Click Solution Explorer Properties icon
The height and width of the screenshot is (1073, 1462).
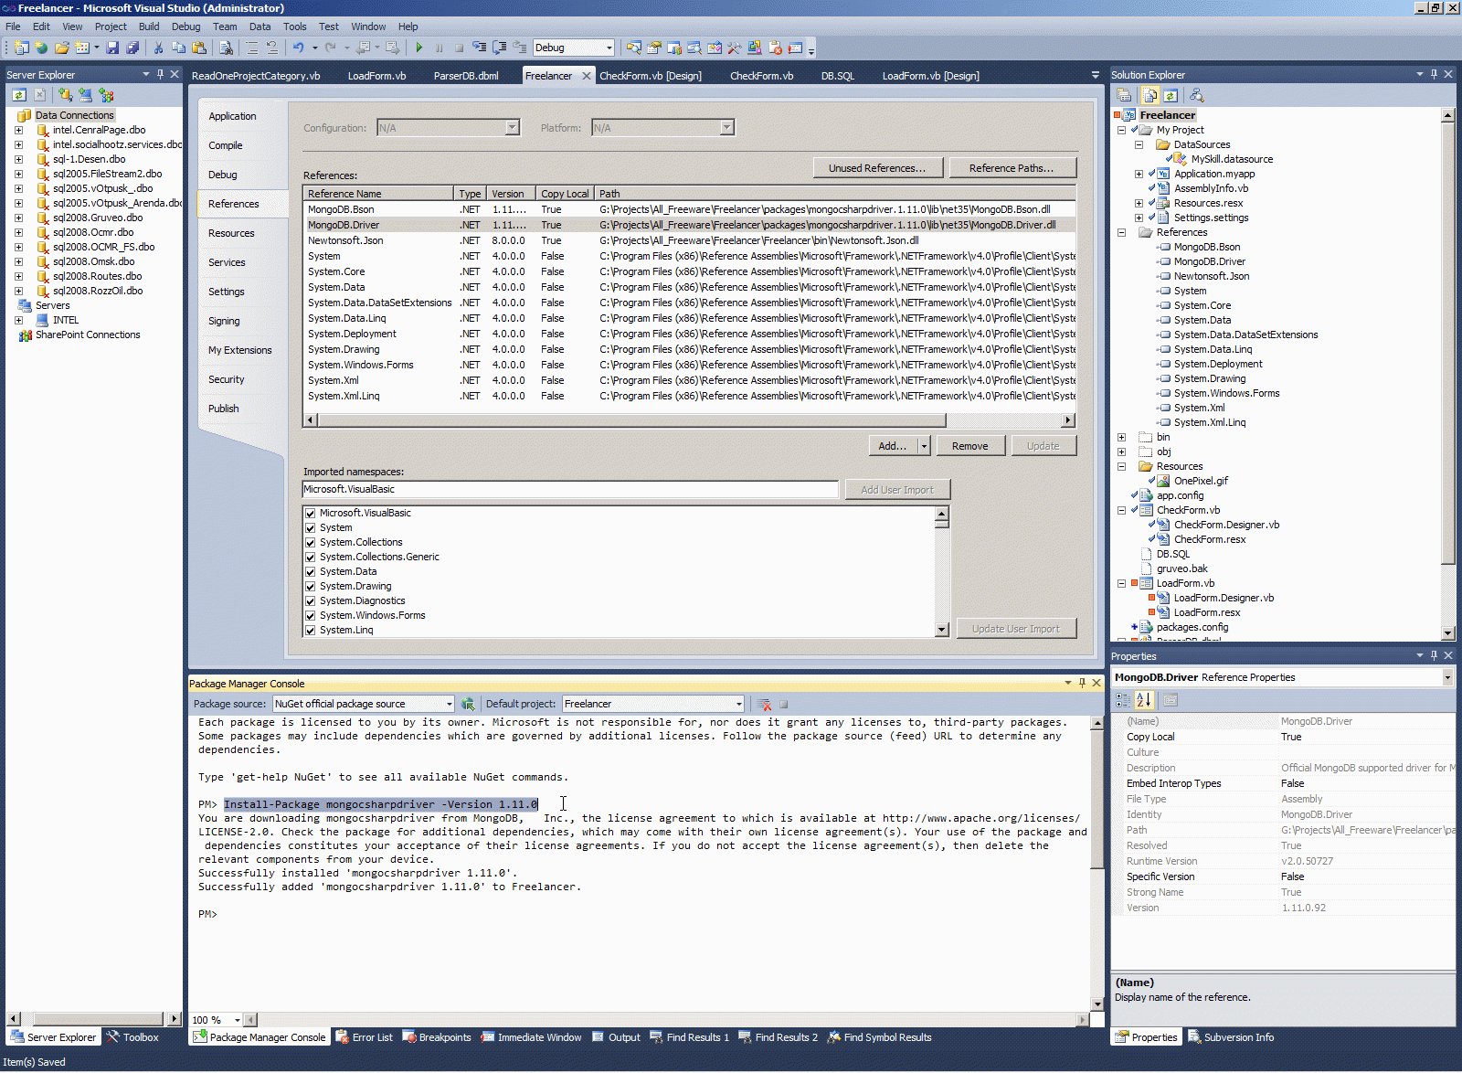click(1125, 95)
